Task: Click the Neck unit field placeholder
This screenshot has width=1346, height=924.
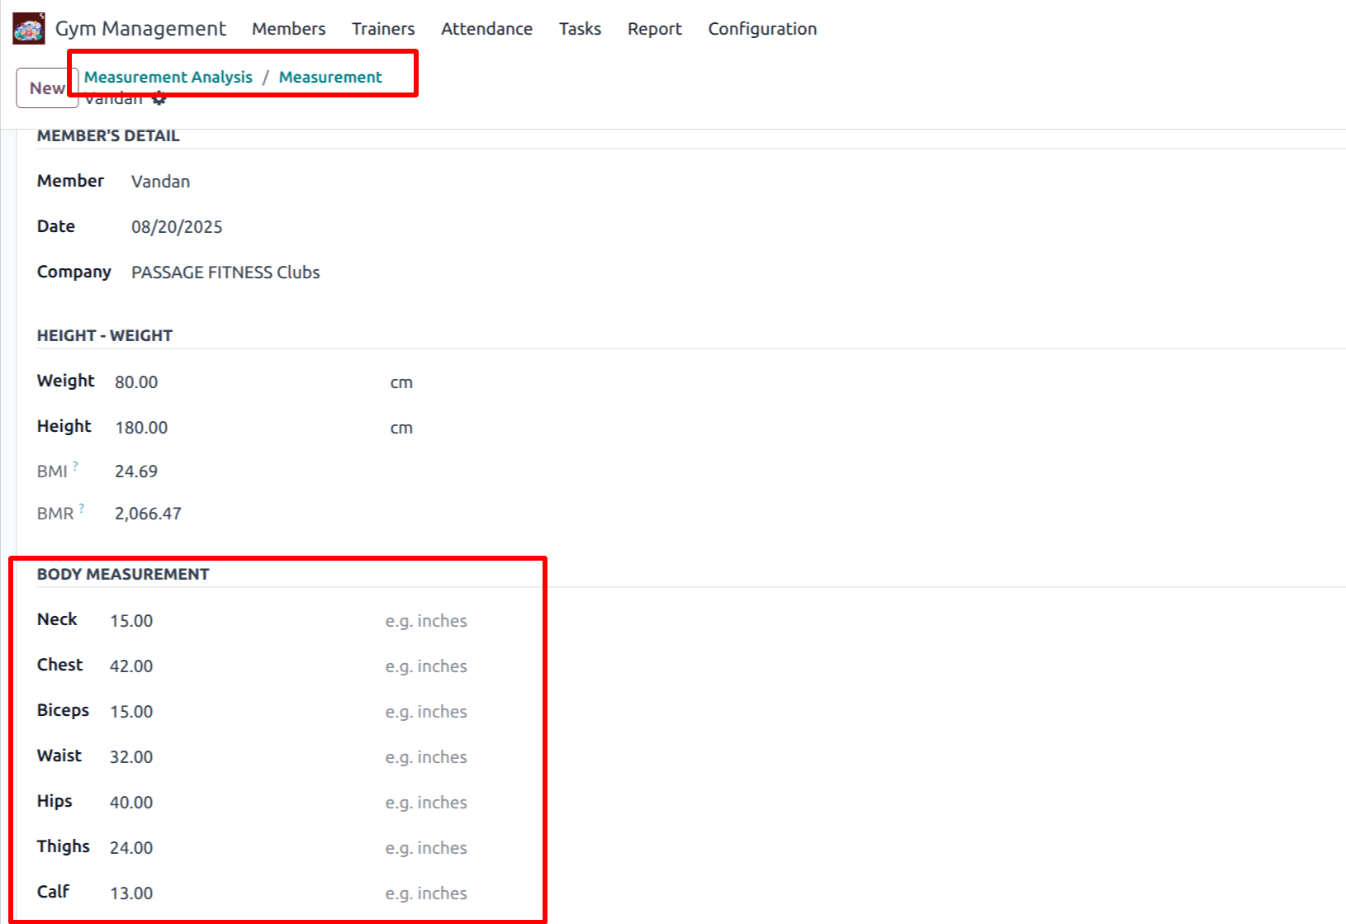Action: (426, 621)
